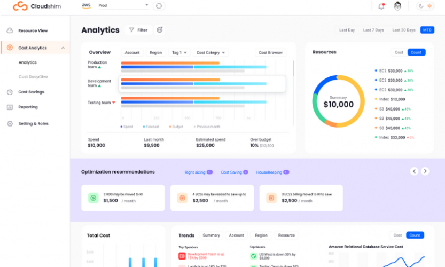Open the Prod account dropdown
The height and width of the screenshot is (267, 445).
pyautogui.click(x=123, y=5)
